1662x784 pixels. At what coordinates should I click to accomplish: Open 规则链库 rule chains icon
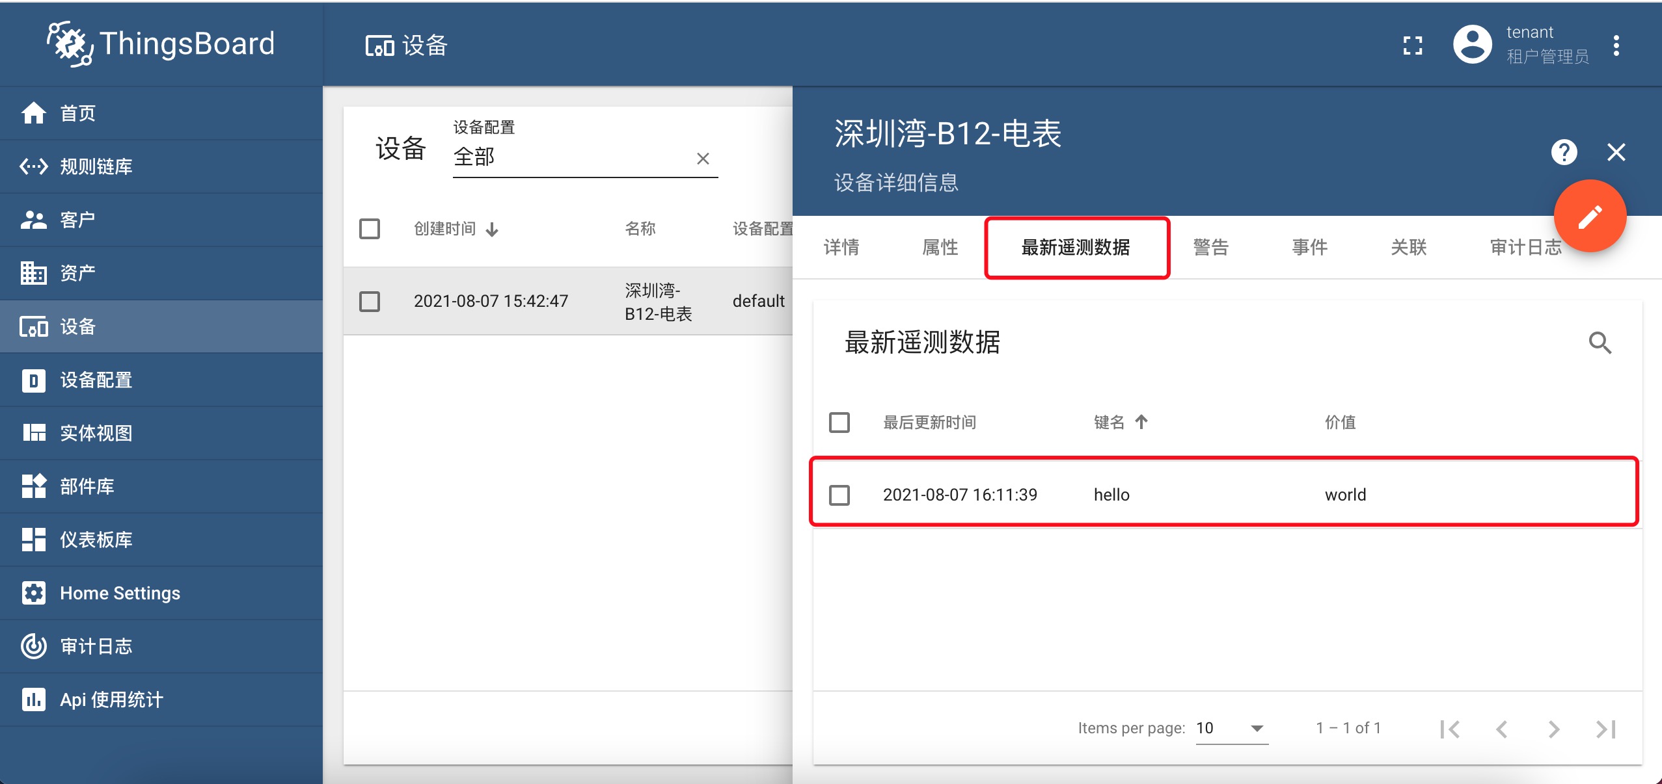click(33, 166)
